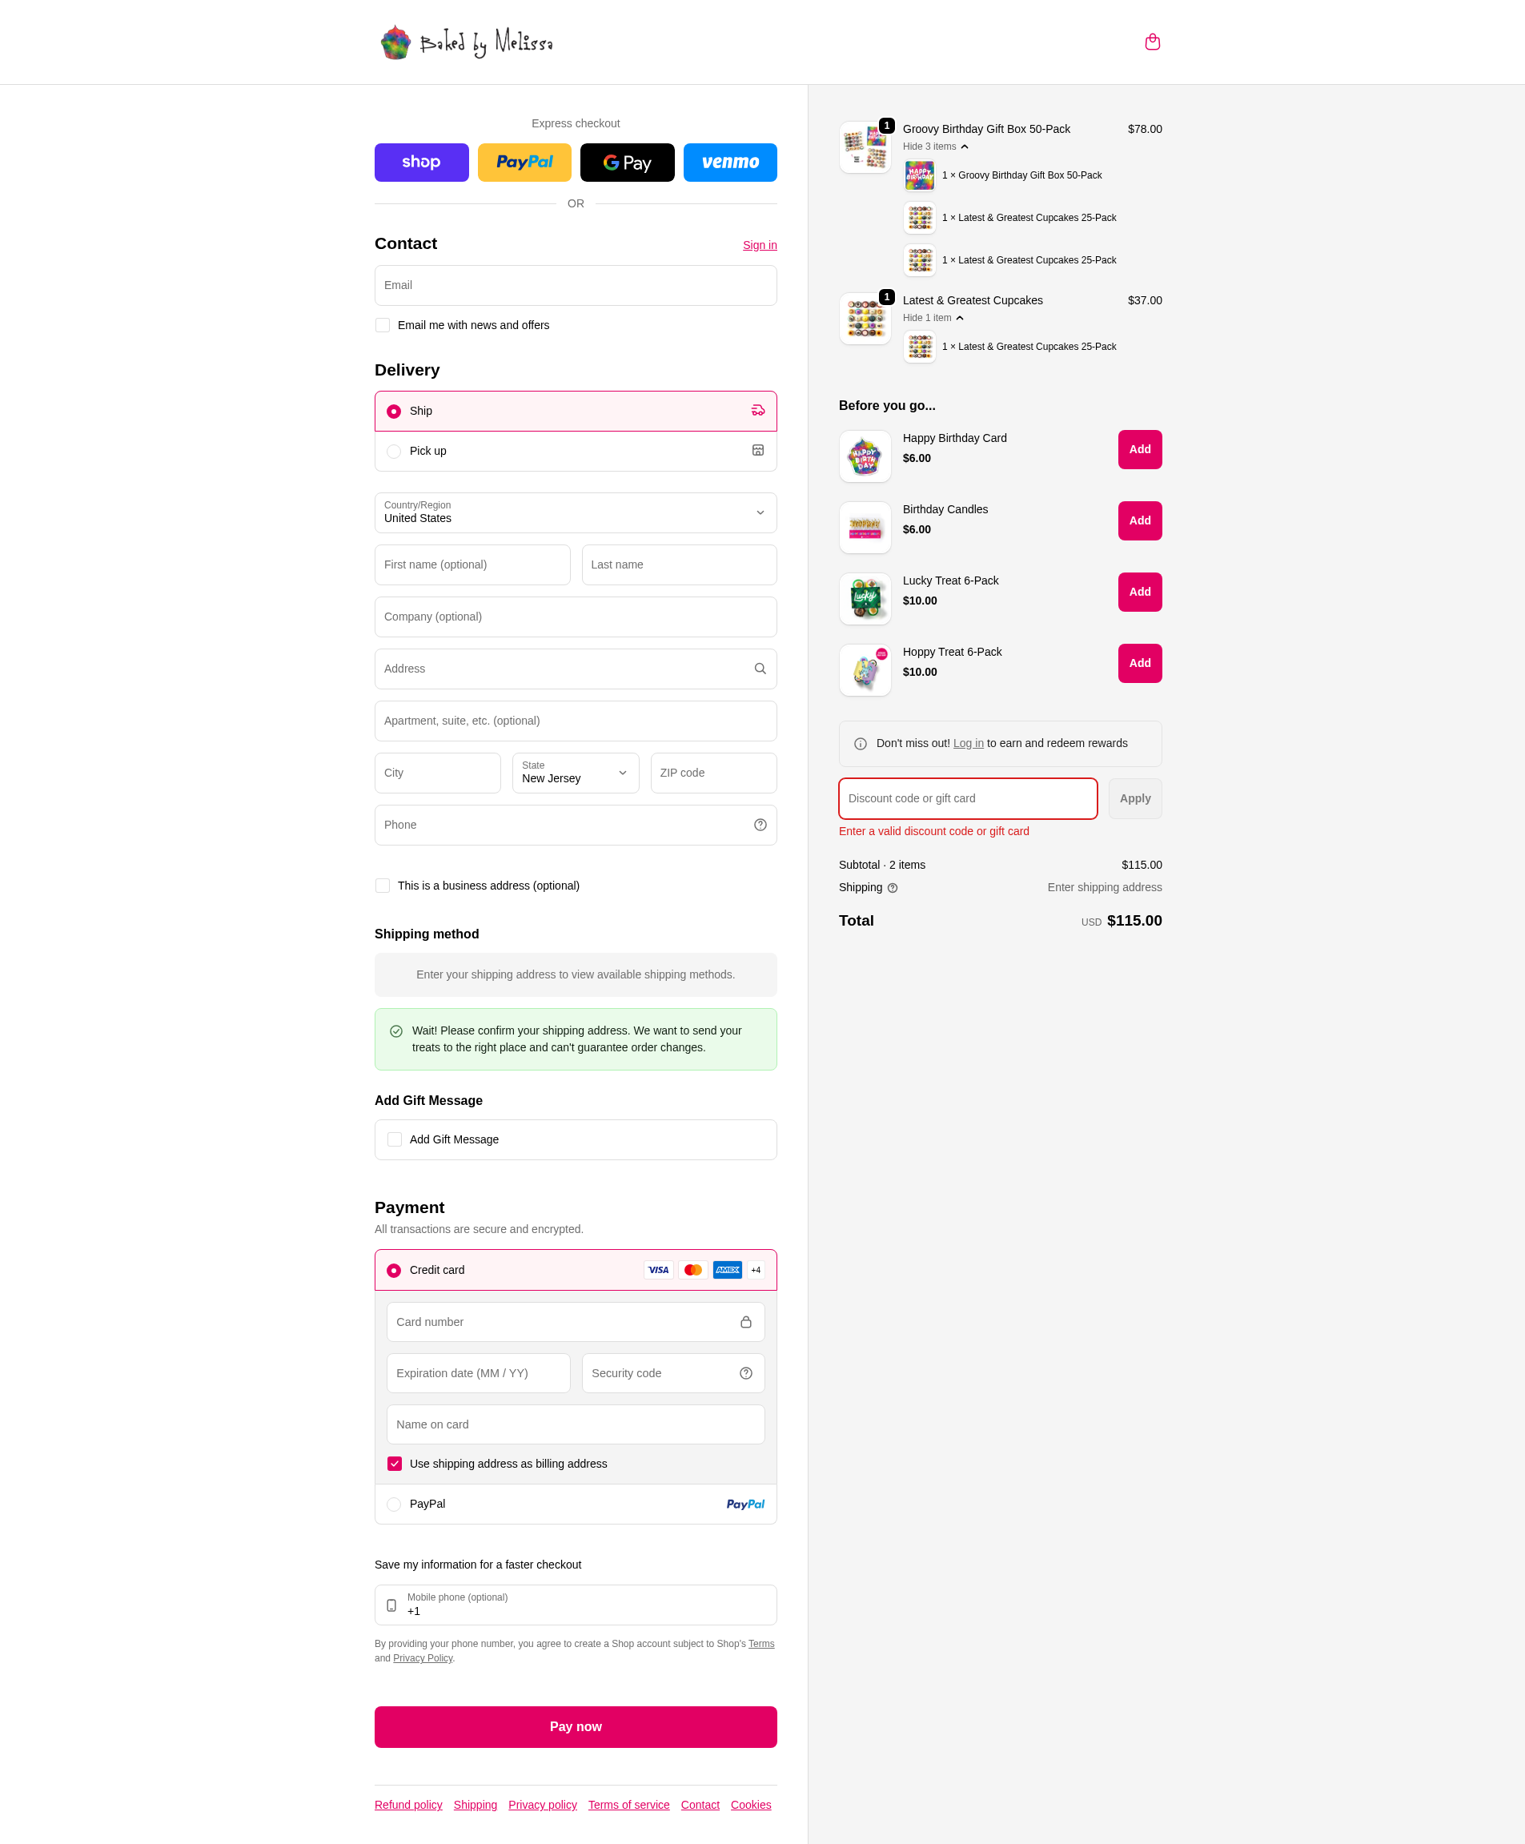The width and height of the screenshot is (1525, 1844).
Task: Open the Country/Region dropdown
Action: click(x=575, y=512)
